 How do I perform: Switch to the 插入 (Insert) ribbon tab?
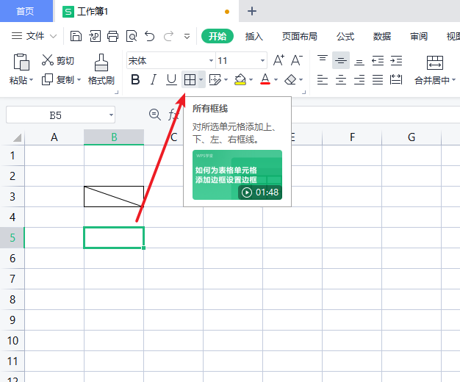(x=254, y=36)
